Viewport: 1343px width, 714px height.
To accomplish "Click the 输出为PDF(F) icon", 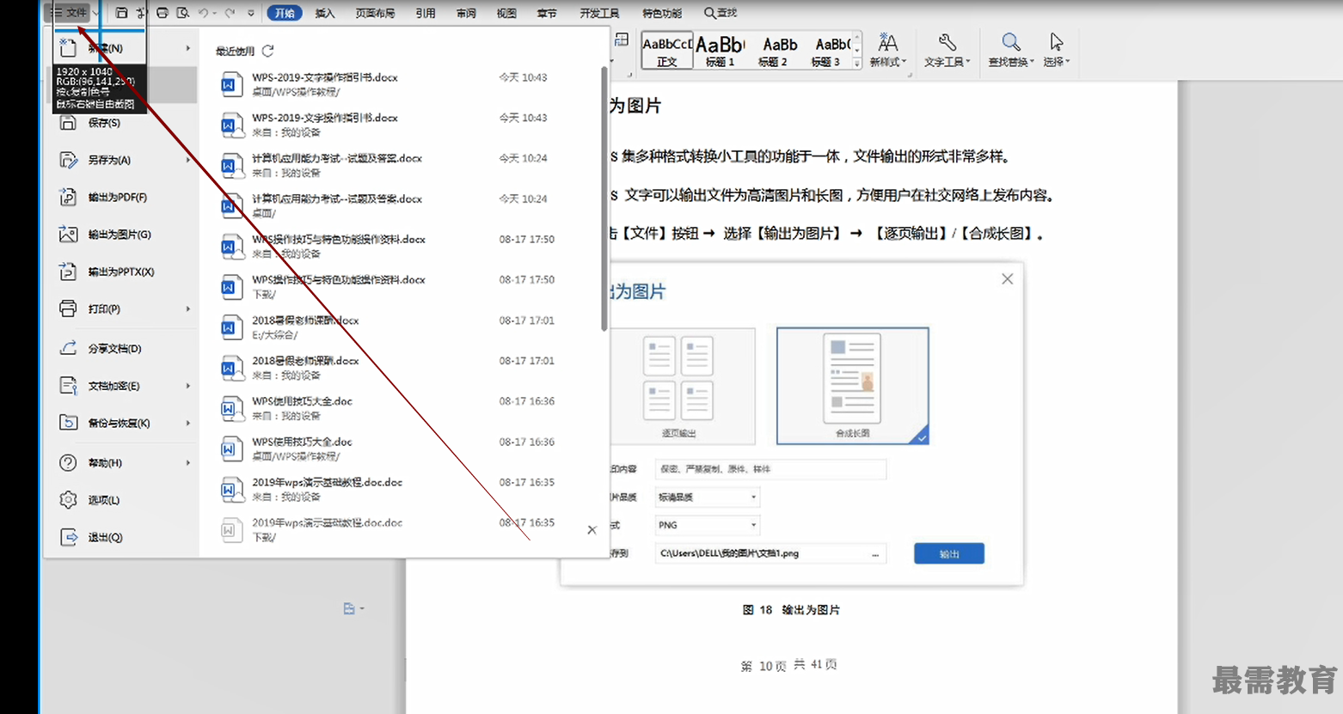I will click(68, 197).
